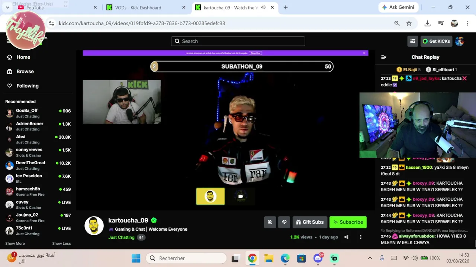Click the verified badge next to kartoucha_09
Screen dimensions: 476x267
tap(154, 220)
